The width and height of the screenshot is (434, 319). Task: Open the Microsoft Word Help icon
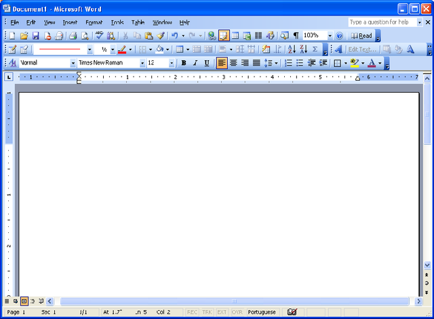click(x=339, y=36)
